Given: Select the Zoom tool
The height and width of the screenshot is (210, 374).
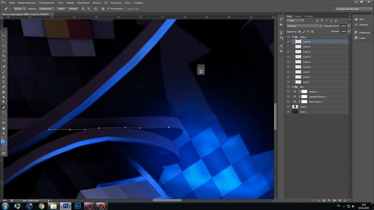Looking at the screenshot, I should tap(4, 134).
